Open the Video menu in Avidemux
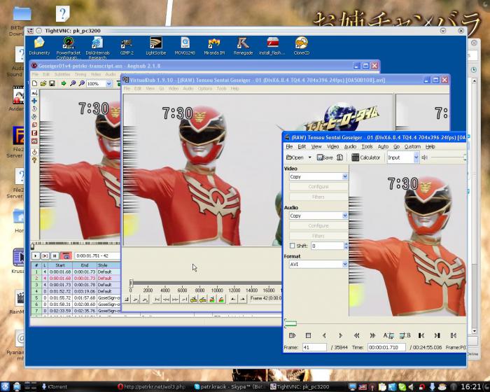Image resolution: width=490 pixels, height=392 pixels. 332,146
